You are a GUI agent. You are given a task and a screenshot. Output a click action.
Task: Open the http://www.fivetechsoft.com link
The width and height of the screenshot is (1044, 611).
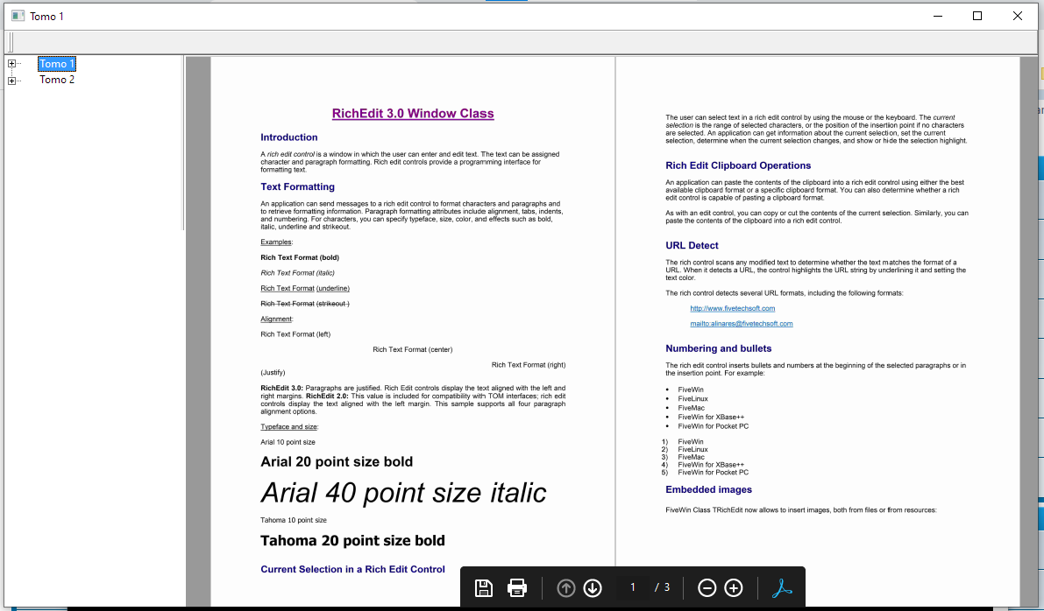(733, 308)
